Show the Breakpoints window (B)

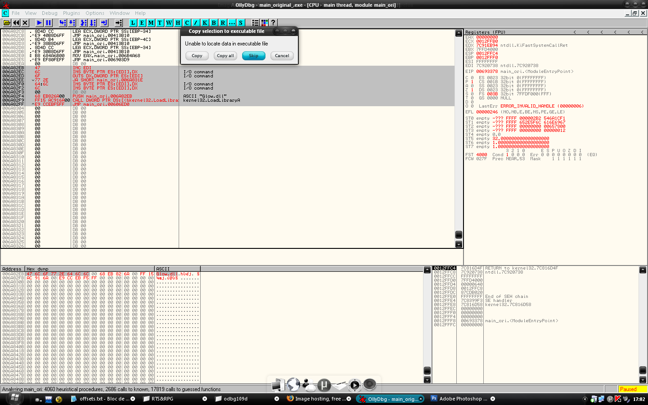click(214, 22)
